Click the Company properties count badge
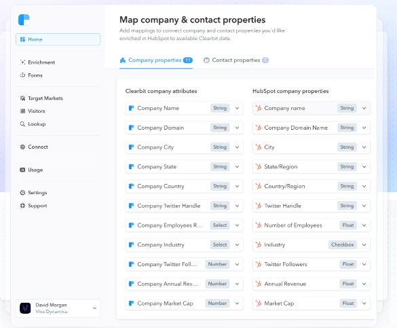 (x=188, y=60)
